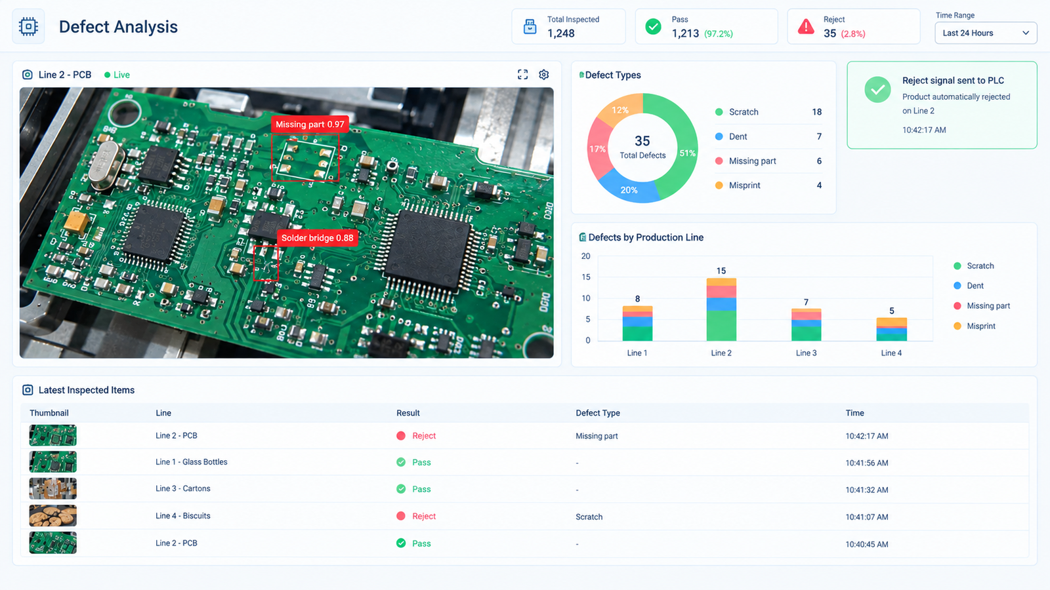The width and height of the screenshot is (1050, 590).
Task: Click the Line 1 - Glass Bottles text
Action: tap(192, 462)
